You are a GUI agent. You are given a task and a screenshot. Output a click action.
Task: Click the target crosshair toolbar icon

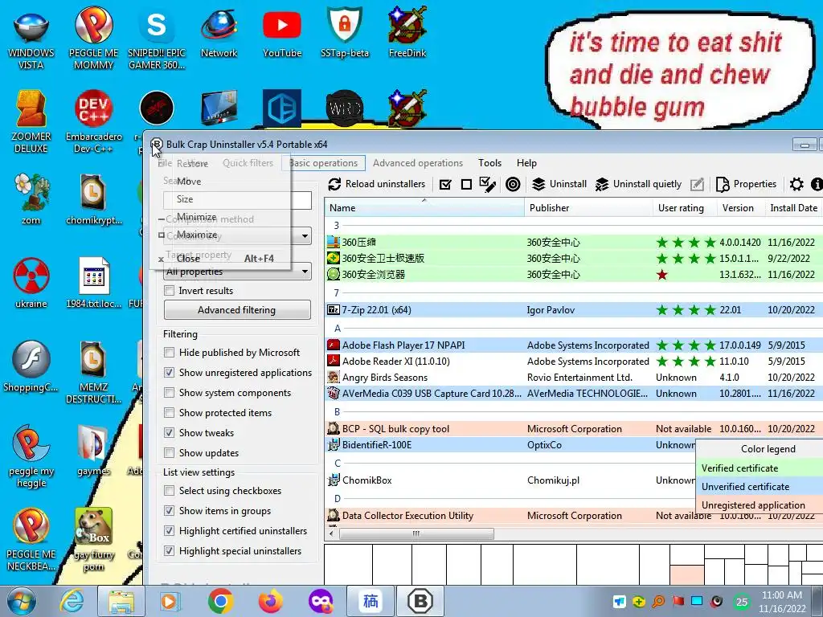pos(513,184)
